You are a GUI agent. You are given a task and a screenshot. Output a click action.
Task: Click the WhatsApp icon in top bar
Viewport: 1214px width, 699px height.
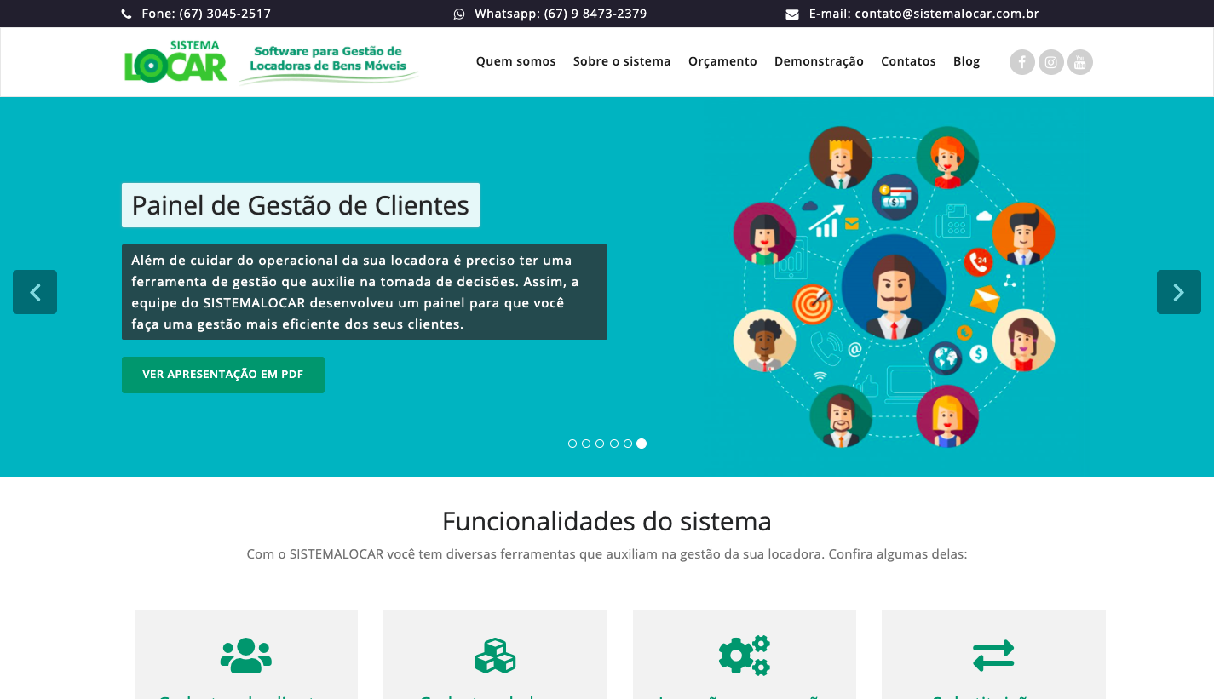[x=459, y=14]
